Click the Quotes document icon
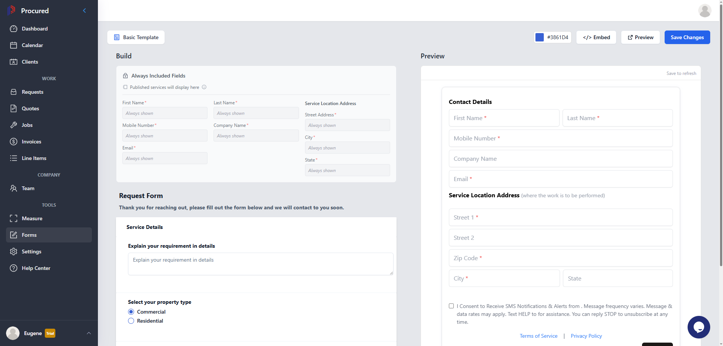The width and height of the screenshot is (723, 346). (x=14, y=108)
